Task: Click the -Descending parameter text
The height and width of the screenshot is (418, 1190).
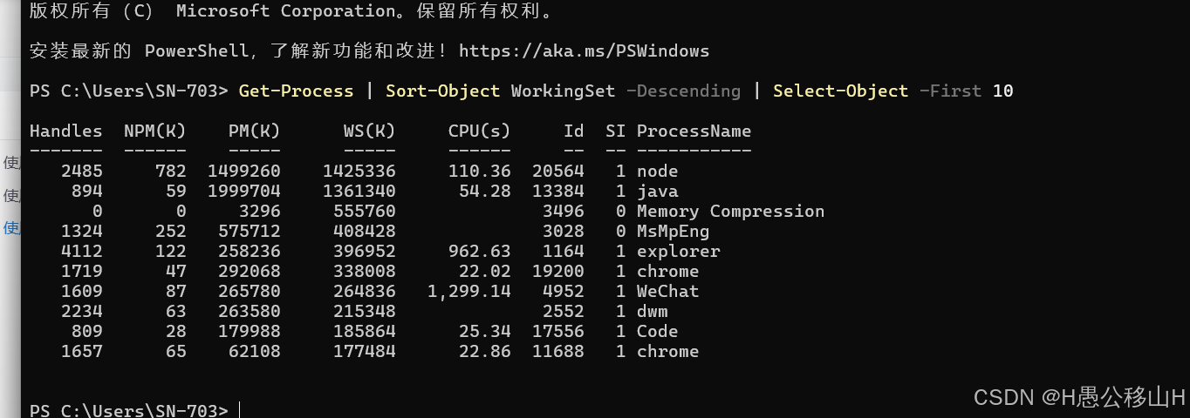Action: (683, 91)
